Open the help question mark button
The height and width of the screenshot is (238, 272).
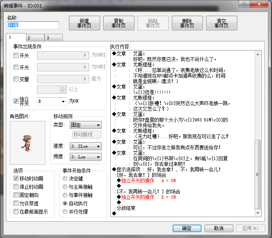pos(244,4)
